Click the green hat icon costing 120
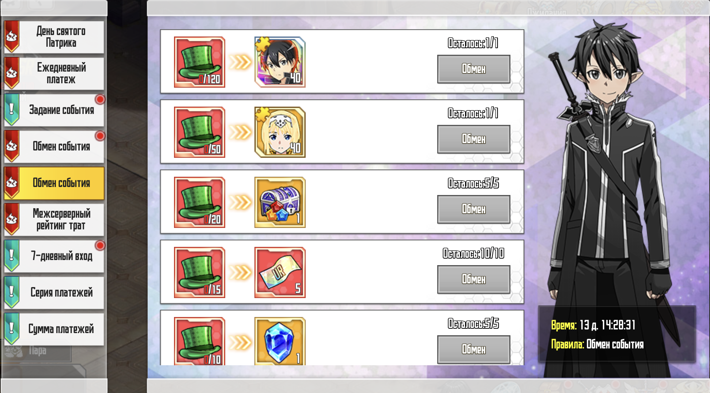This screenshot has height=393, width=710. [200, 62]
